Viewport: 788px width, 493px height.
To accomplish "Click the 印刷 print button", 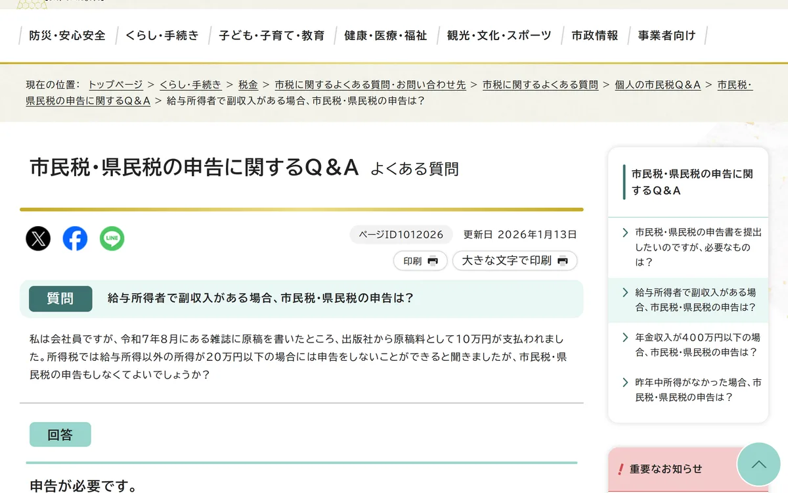I will tap(420, 261).
